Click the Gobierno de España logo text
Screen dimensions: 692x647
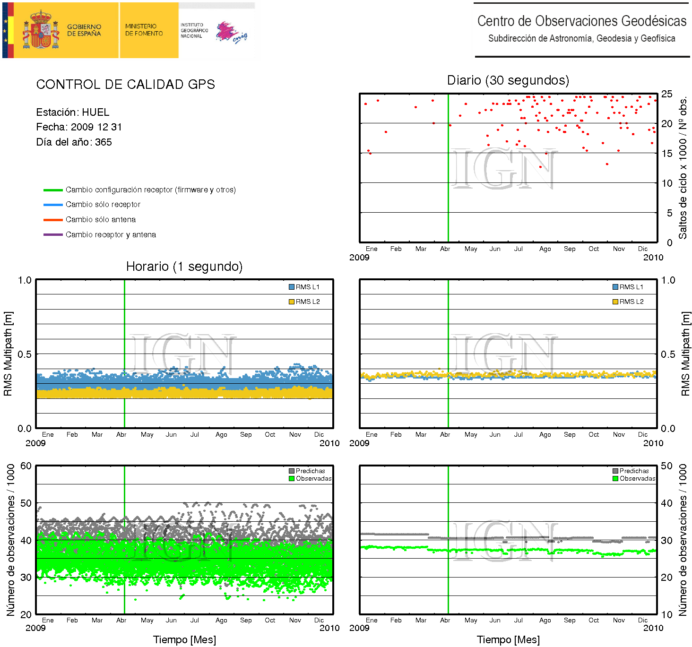pos(84,30)
